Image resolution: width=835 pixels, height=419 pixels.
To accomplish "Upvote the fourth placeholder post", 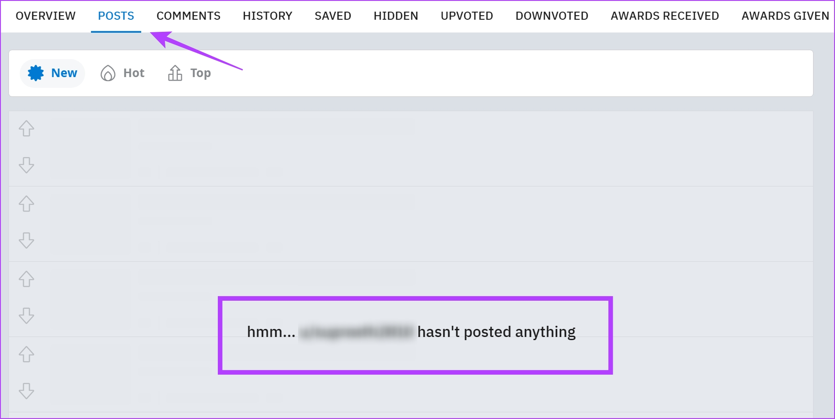I will tap(26, 354).
